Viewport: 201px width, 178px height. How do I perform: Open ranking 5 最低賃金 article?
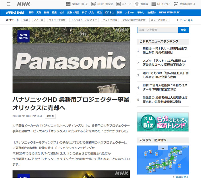[165, 100]
